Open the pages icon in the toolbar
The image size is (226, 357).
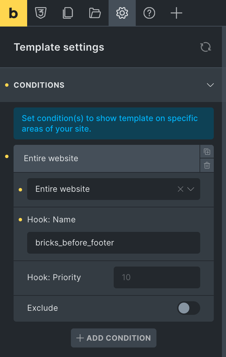pyautogui.click(x=68, y=13)
